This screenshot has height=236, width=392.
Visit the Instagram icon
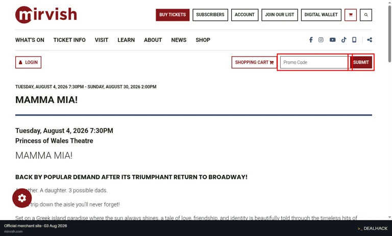(x=321, y=40)
